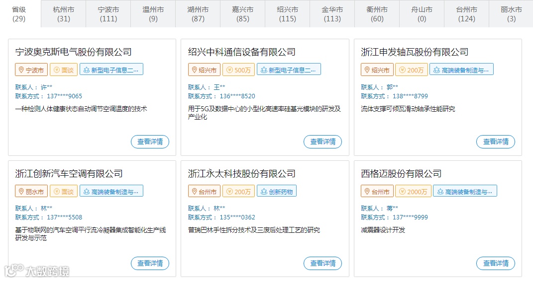533x281 pixels.
Task: Click contact name 许** in first card
Action: click(x=47, y=87)
